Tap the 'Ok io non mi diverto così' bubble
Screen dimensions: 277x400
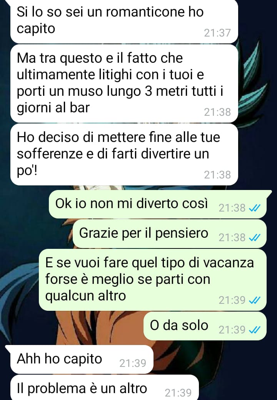(158, 204)
